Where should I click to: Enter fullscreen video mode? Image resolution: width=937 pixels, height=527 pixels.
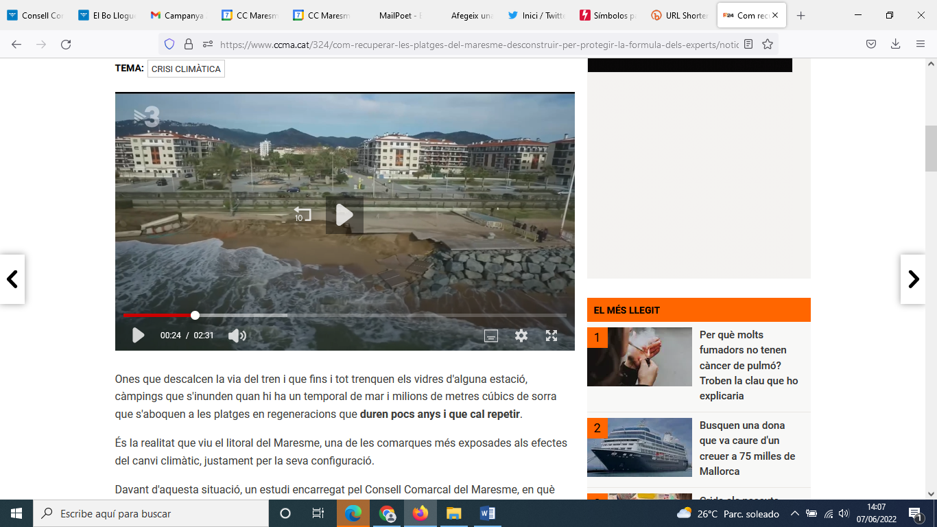click(x=551, y=336)
